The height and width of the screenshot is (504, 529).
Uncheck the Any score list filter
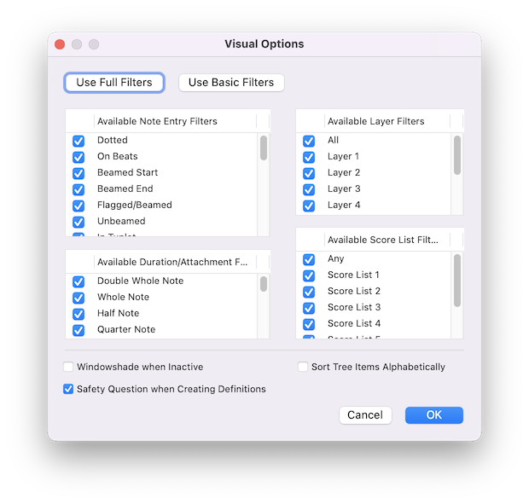(309, 259)
